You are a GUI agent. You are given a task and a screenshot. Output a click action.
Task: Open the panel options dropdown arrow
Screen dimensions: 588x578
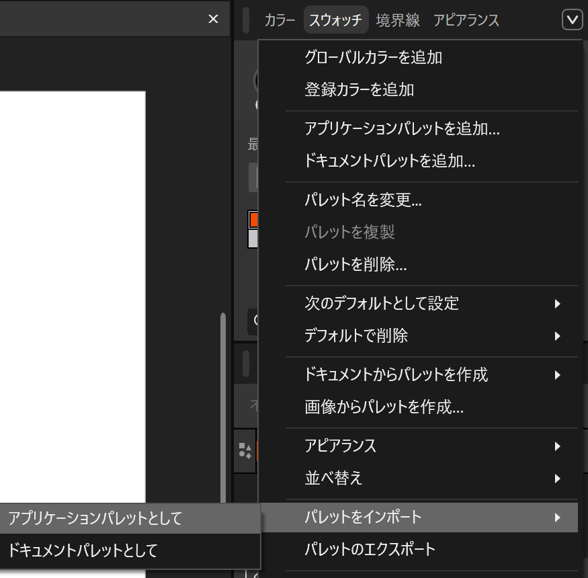(x=573, y=19)
